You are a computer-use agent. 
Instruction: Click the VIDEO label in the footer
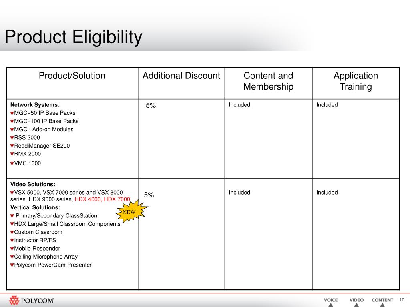[356, 300]
